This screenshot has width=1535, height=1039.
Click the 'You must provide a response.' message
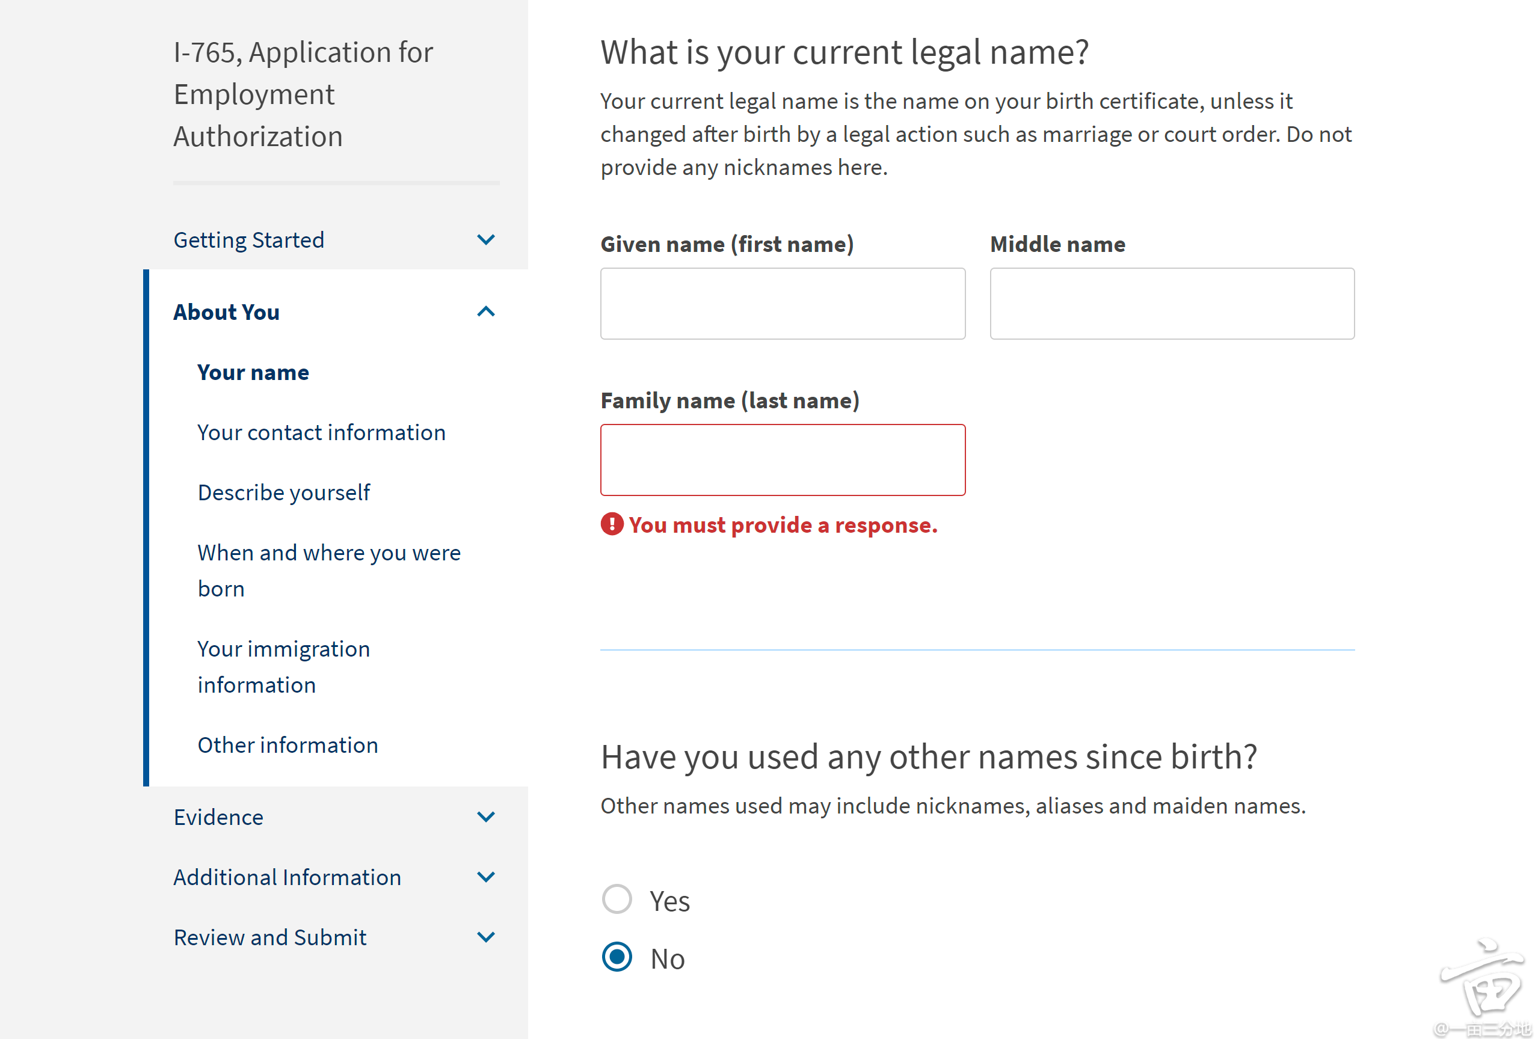(x=783, y=525)
